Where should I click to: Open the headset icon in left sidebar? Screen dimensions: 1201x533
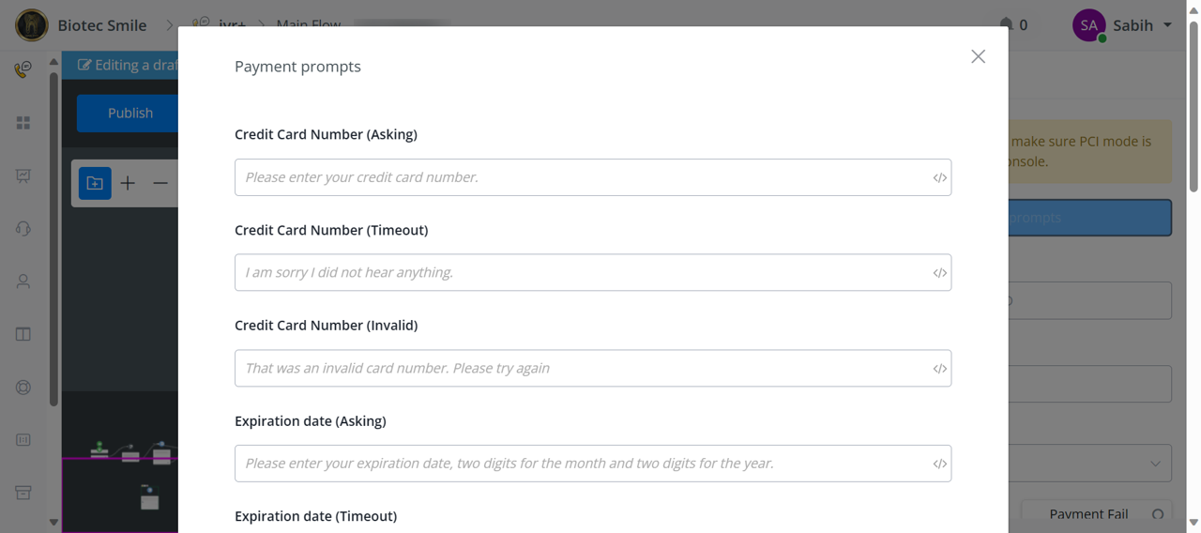click(23, 228)
